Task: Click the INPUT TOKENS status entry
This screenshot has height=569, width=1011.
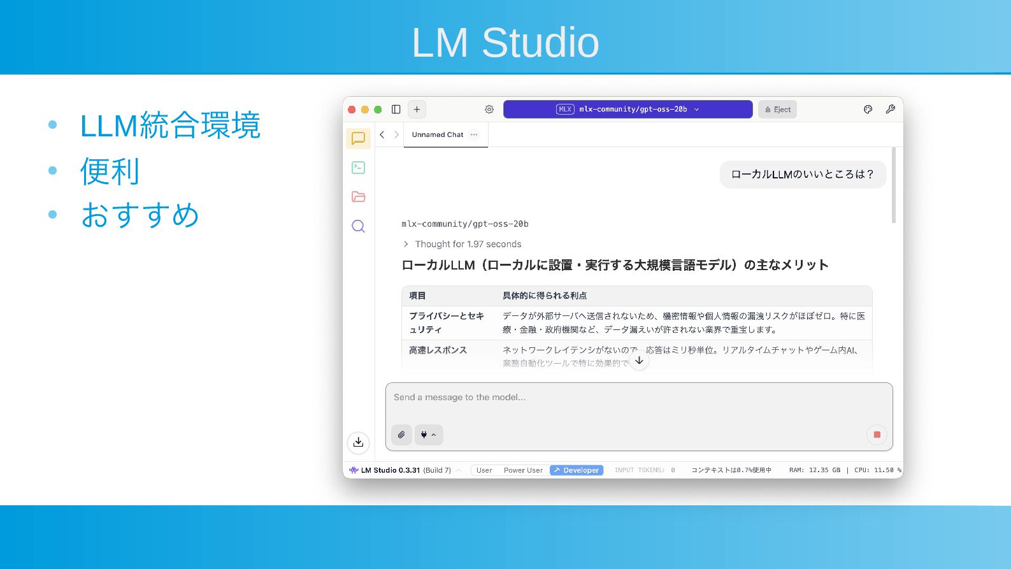Action: tap(645, 470)
